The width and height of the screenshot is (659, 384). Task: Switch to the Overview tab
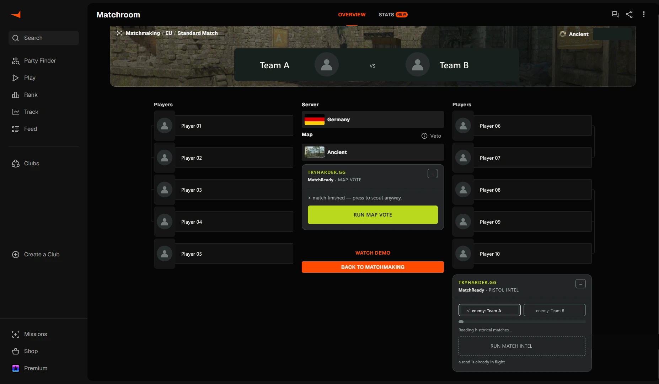tap(352, 15)
